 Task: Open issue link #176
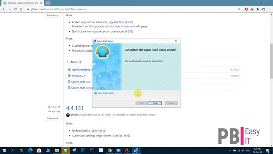click(129, 22)
